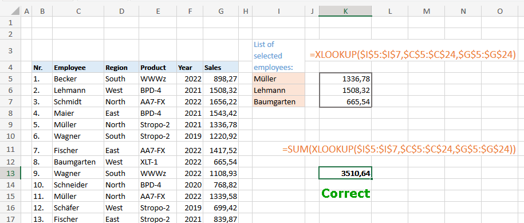This screenshot has width=524, height=223.
Task: Click the orange =XLOOKUP formula text
Action: (x=413, y=55)
